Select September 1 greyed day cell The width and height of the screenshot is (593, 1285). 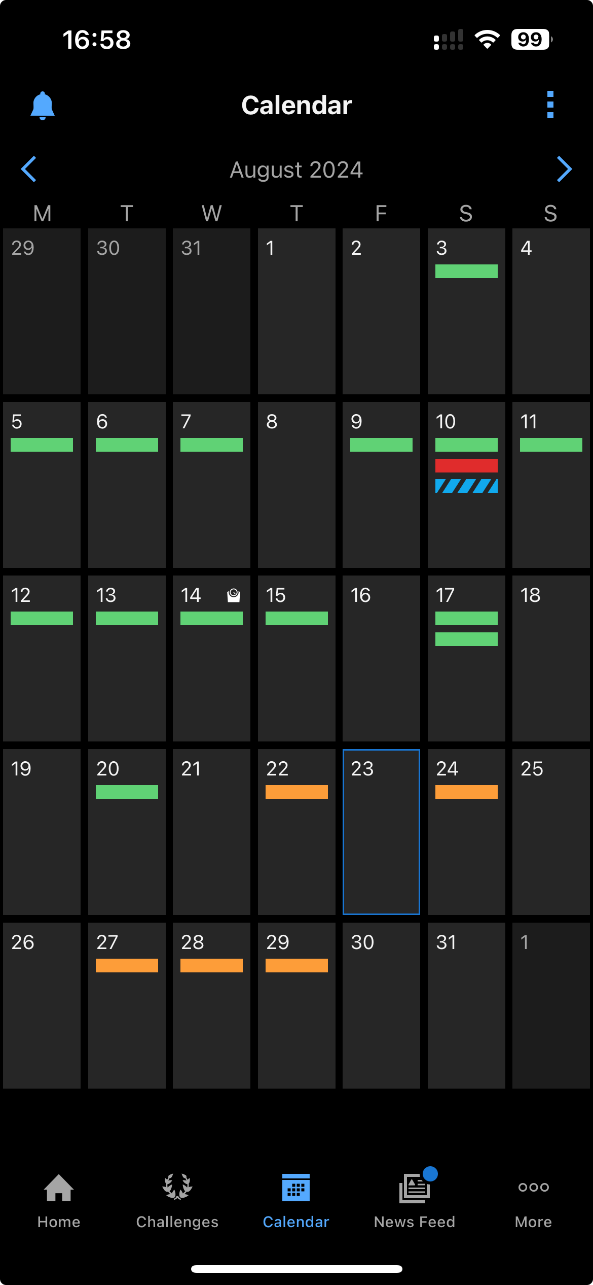(551, 1005)
